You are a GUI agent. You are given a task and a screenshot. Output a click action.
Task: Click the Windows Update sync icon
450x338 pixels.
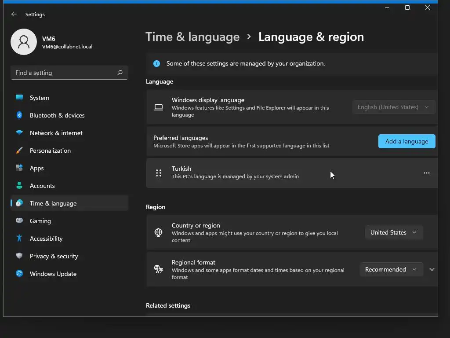point(19,274)
